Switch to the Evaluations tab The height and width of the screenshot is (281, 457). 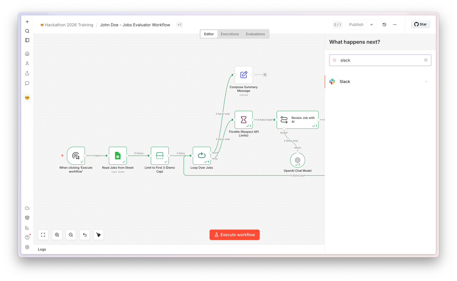coord(255,34)
